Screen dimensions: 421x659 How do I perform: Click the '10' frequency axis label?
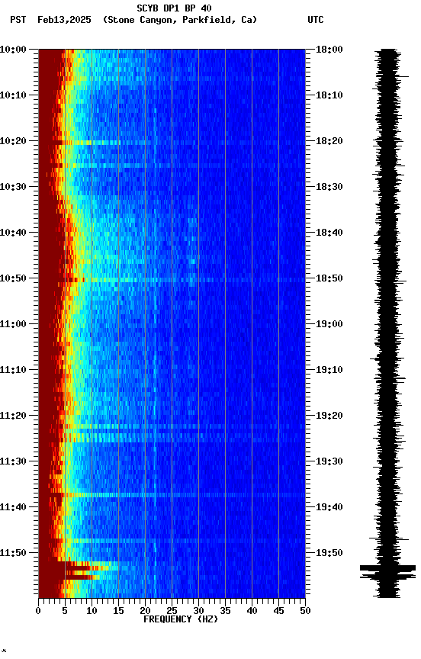[x=92, y=611]
